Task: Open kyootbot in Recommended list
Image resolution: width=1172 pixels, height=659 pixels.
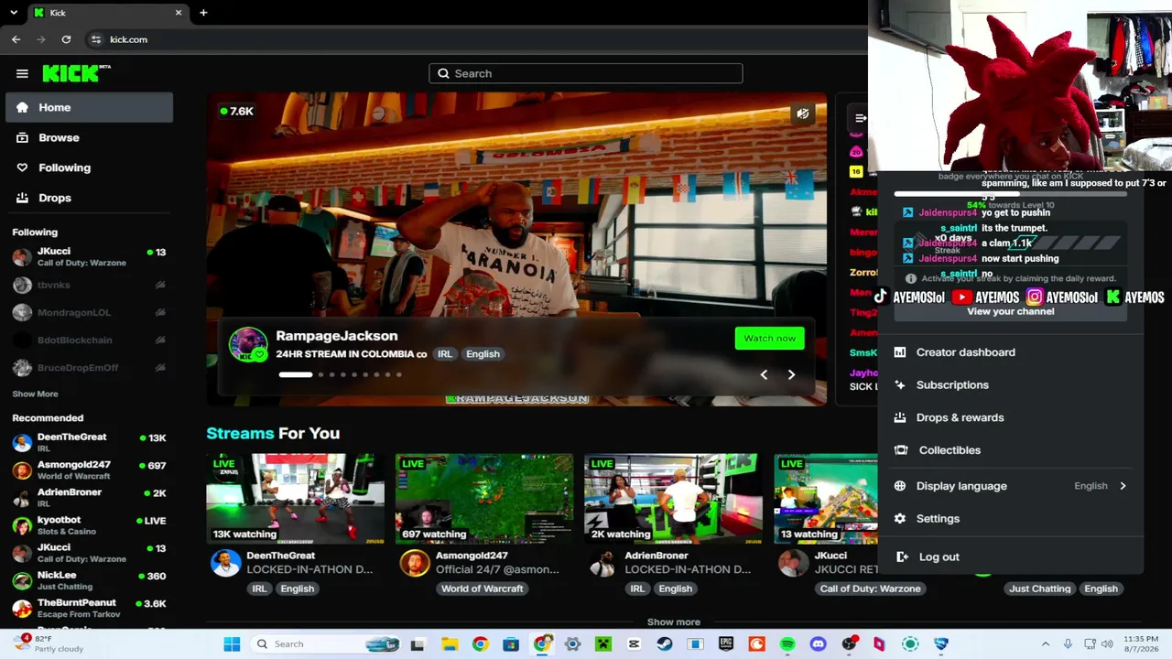Action: click(89, 525)
